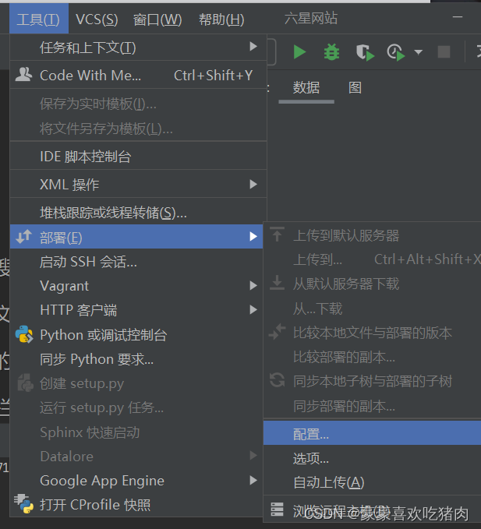Expand the XML 操作 submenu
Viewport: 481px width, 529px height.
tap(139, 184)
